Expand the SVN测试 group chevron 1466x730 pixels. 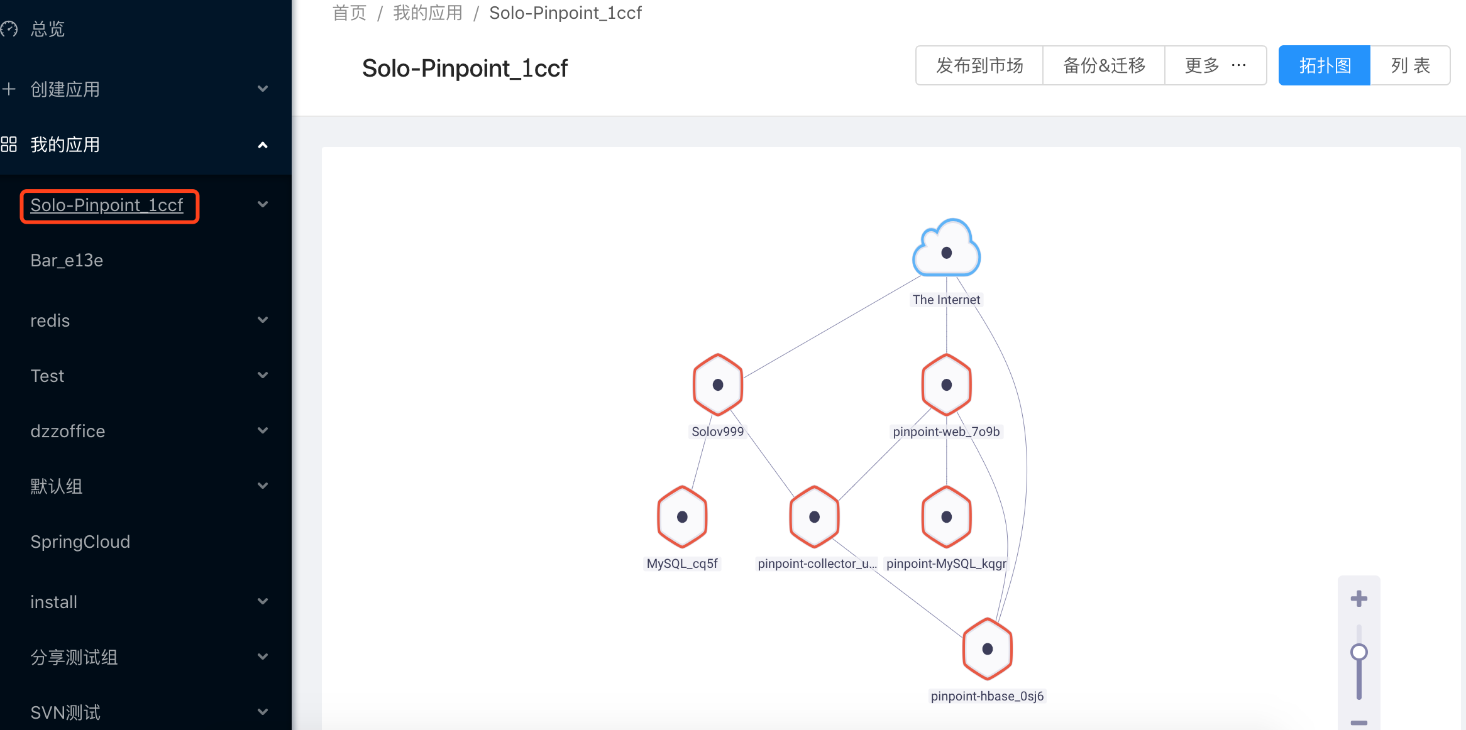point(263,712)
